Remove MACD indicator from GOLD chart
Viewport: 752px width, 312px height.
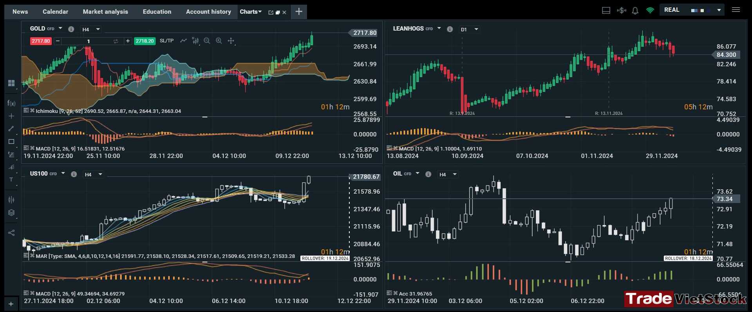click(32, 148)
